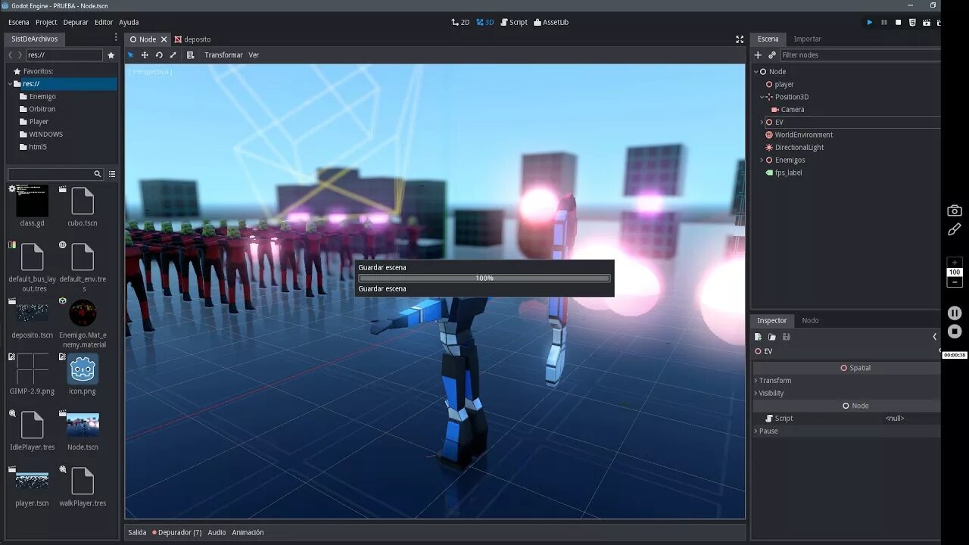Screen dimensions: 969x545
Task: Expand the EV node in the scene tree
Action: click(760, 122)
